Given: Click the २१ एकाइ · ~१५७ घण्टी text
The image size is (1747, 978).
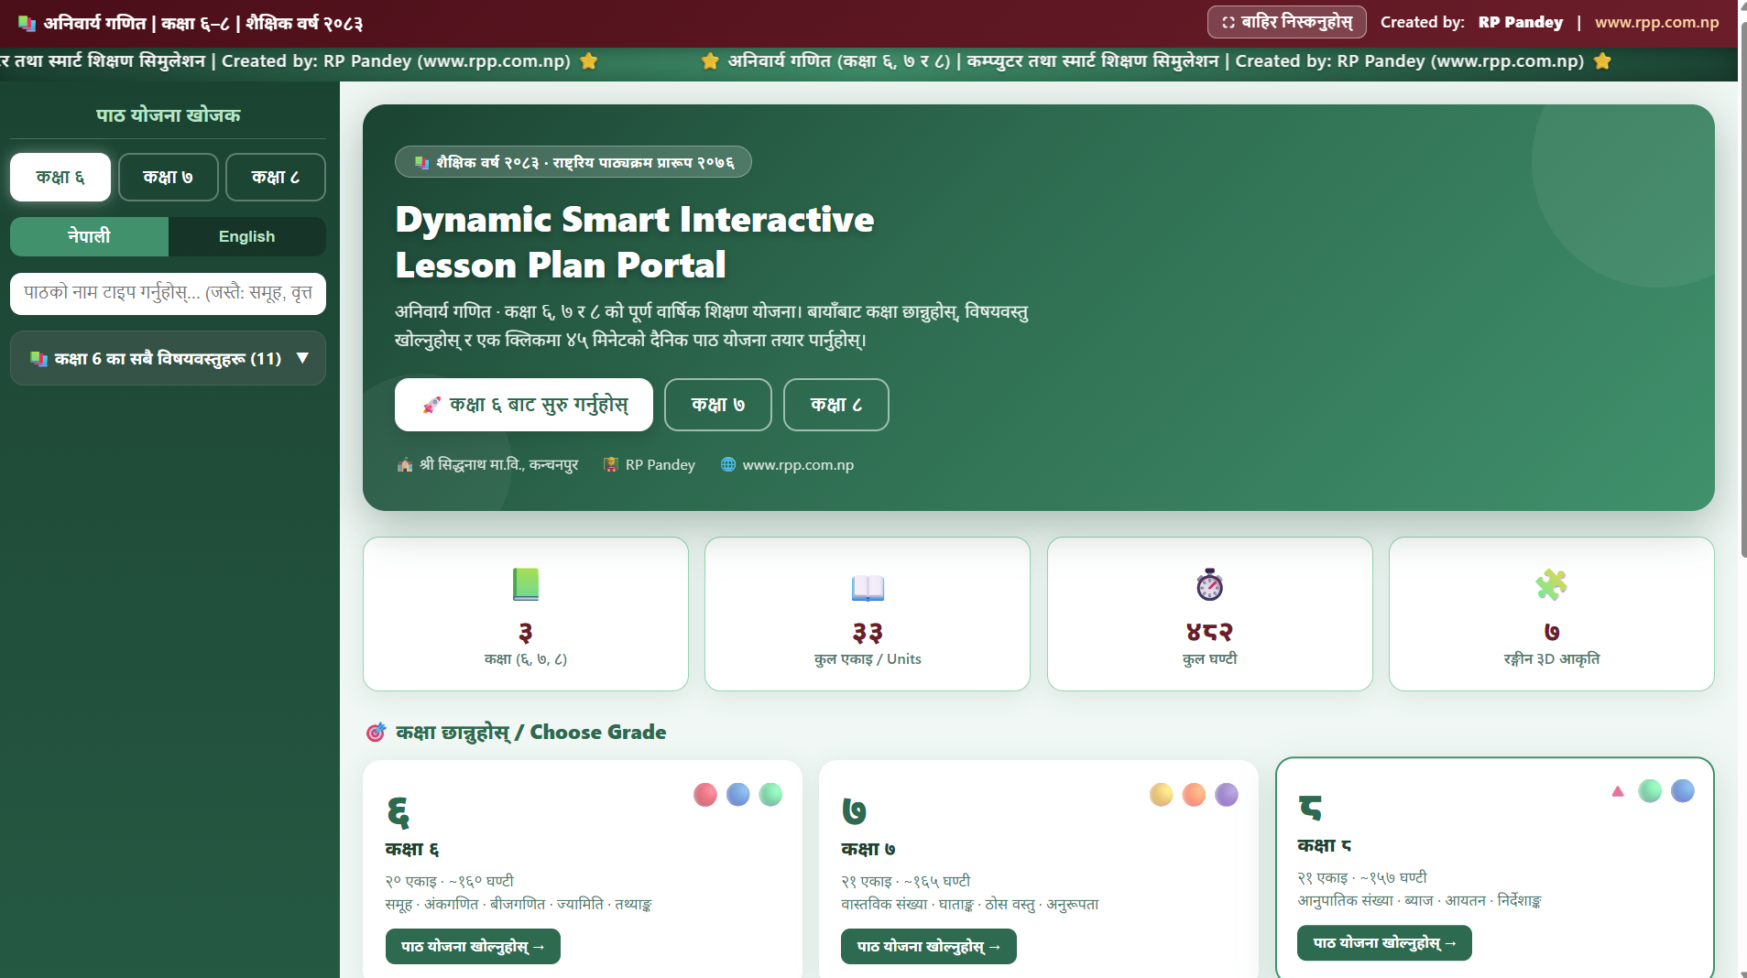Looking at the screenshot, I should tap(1362, 877).
